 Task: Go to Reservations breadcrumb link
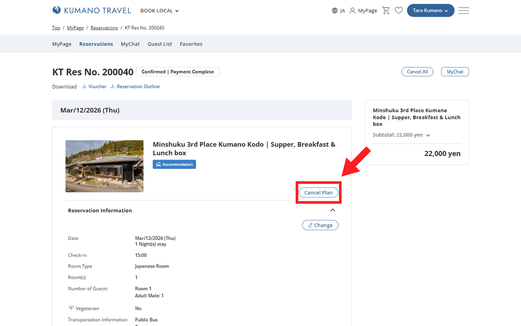(104, 28)
